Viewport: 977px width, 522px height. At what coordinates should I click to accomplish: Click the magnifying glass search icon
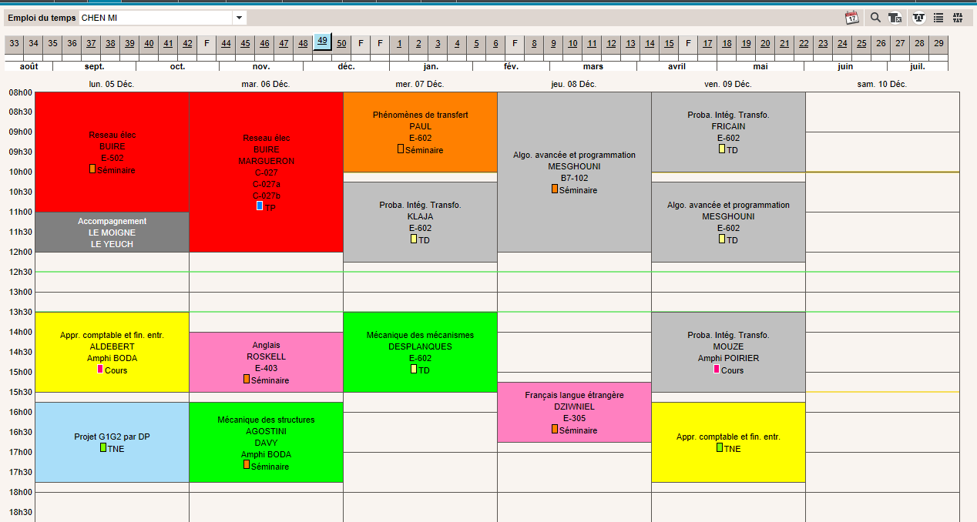tap(875, 18)
